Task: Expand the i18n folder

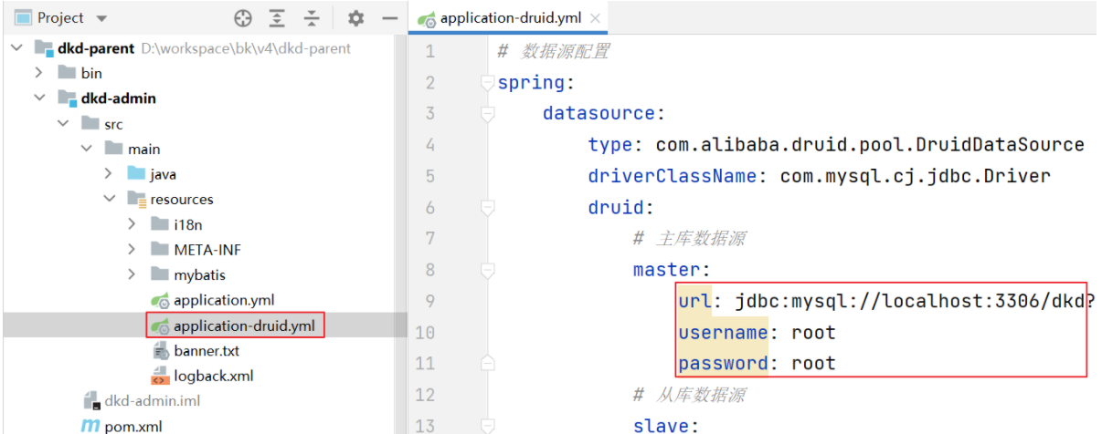Action: click(x=132, y=224)
